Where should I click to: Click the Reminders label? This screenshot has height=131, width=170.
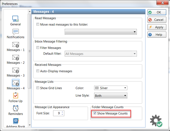[16, 114]
